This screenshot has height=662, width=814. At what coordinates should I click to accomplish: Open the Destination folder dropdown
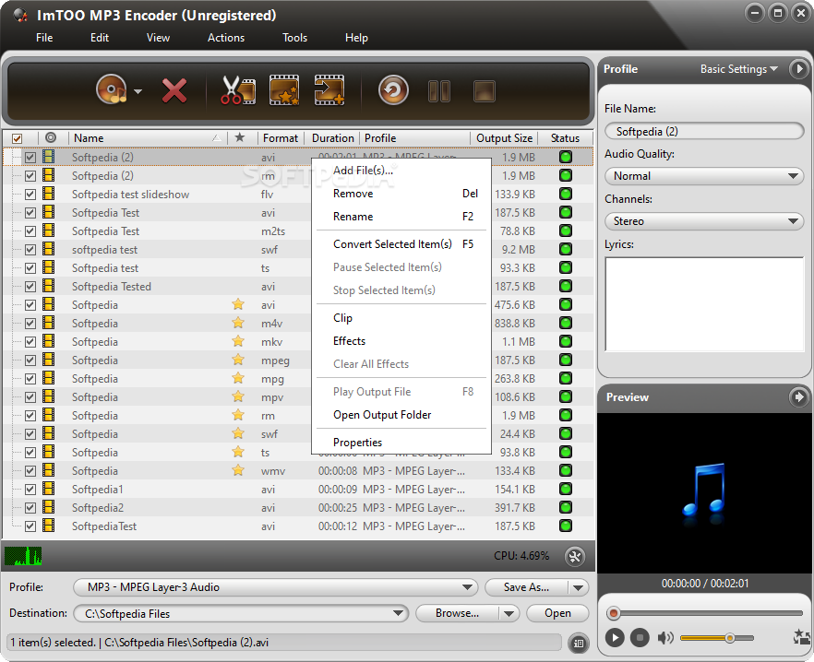(241, 614)
